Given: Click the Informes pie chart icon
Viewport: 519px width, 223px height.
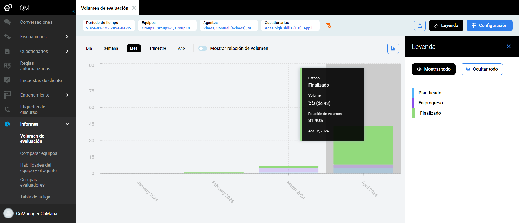Looking at the screenshot, I should pyautogui.click(x=7, y=124).
